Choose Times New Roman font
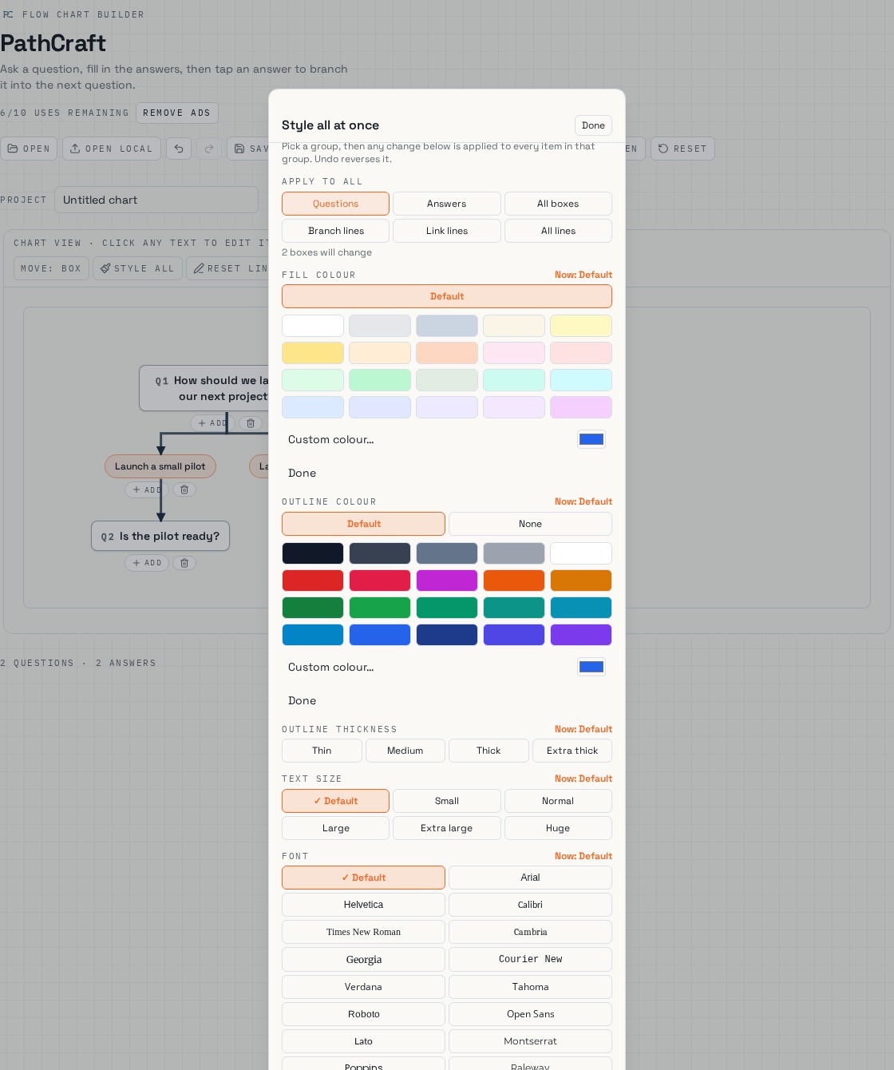Viewport: 894px width, 1070px height. pos(363,932)
